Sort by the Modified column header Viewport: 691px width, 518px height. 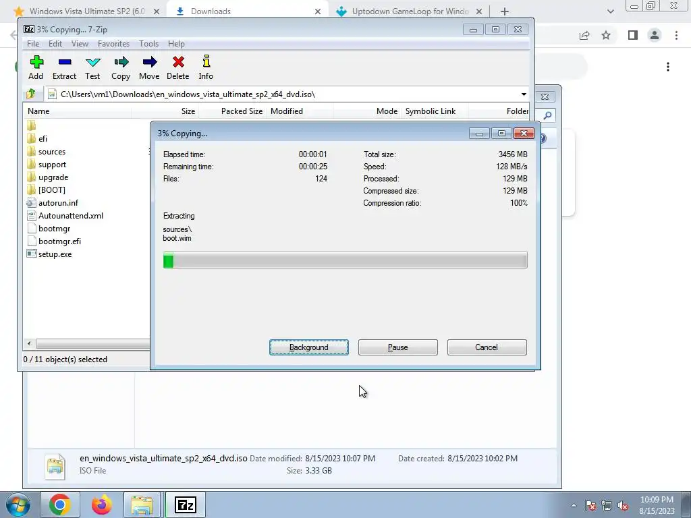point(300,111)
